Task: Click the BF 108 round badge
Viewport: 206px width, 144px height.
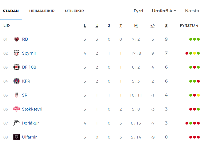Action: coord(17,67)
